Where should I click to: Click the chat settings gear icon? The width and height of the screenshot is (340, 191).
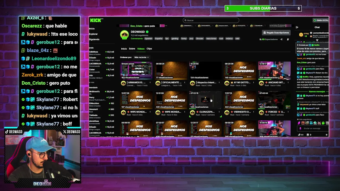point(326,135)
